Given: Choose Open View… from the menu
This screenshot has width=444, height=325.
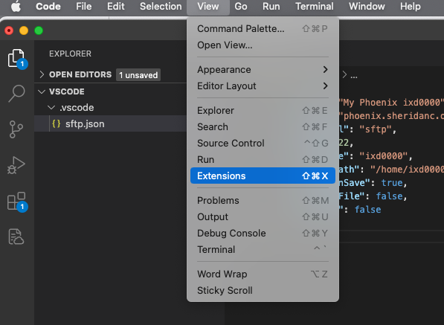Looking at the screenshot, I should pos(263,45).
